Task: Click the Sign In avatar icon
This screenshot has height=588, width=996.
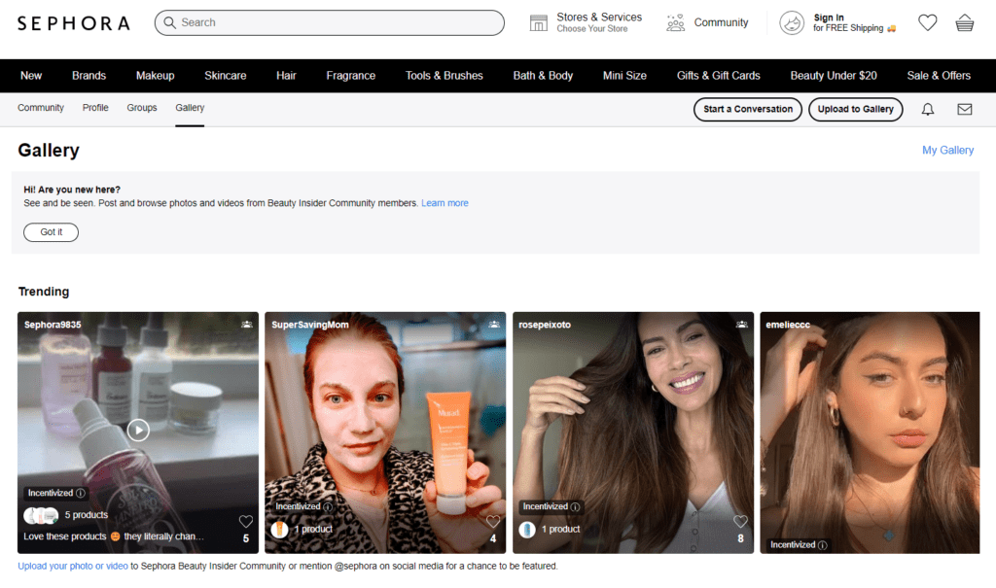Action: pos(792,22)
